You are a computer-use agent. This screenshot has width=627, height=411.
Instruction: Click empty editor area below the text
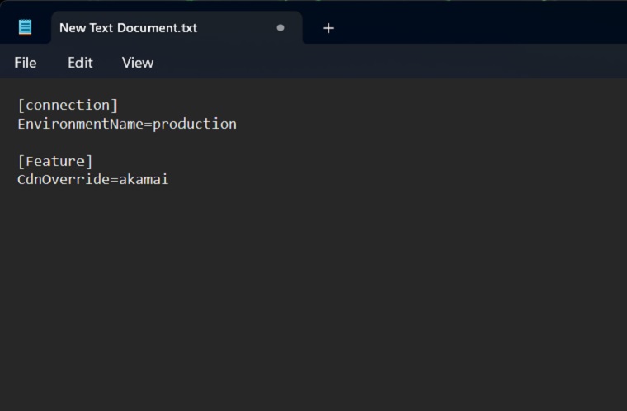313,314
